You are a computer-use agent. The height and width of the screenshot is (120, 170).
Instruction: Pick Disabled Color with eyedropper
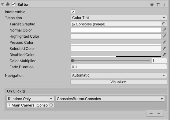tap(164, 54)
